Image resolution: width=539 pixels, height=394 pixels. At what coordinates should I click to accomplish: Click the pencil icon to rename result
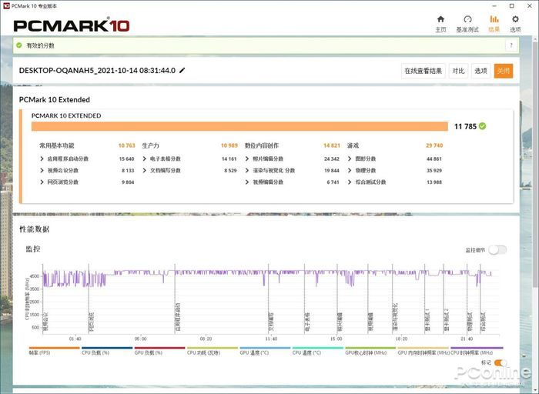pyautogui.click(x=182, y=71)
